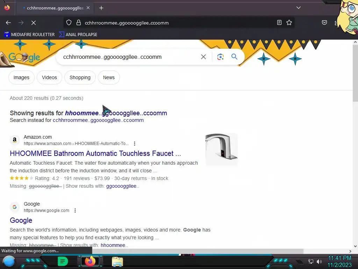Click Amazon favicon on first result
The width and height of the screenshot is (358, 269).
tap(15, 140)
